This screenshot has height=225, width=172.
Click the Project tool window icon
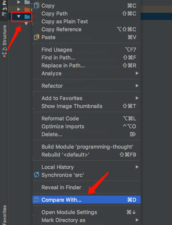click(x=4, y=14)
